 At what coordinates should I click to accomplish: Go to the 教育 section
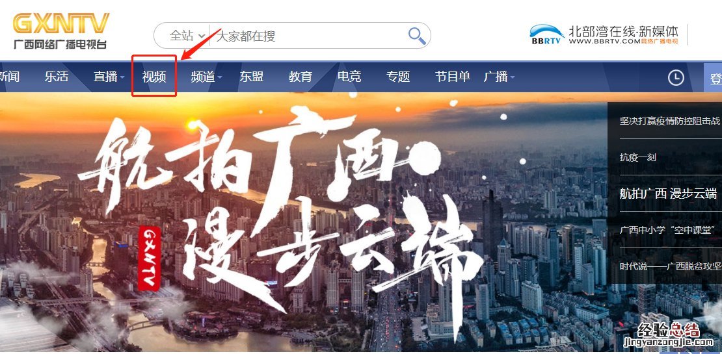(301, 77)
